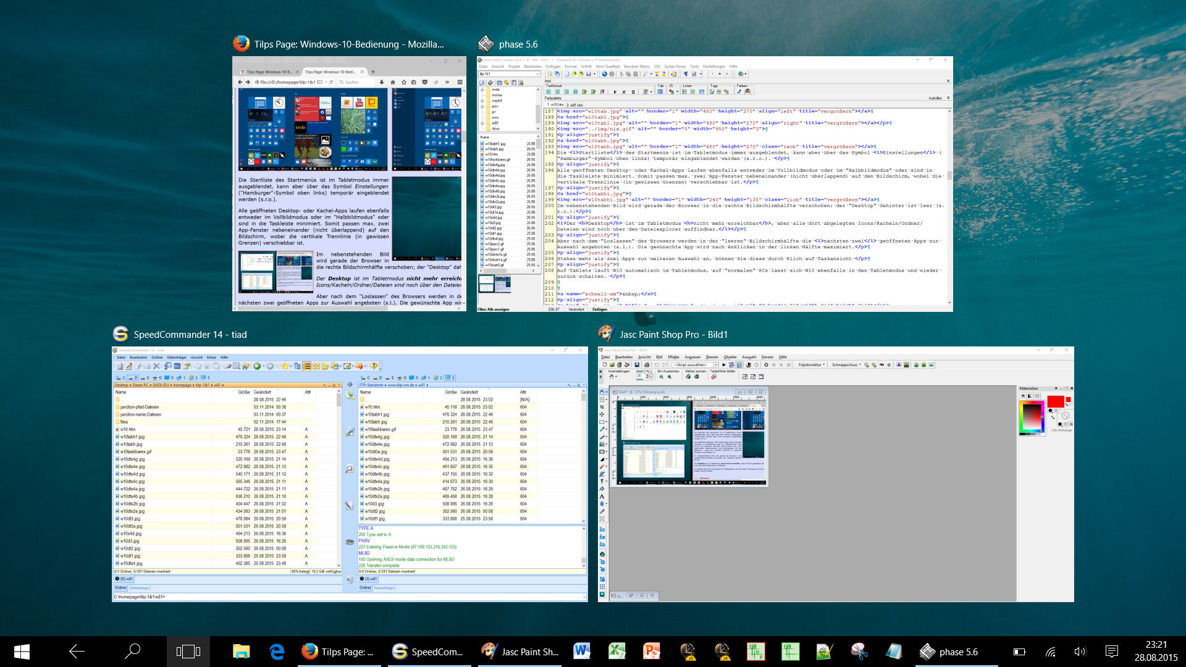Click the Task View button on taskbar

click(188, 652)
